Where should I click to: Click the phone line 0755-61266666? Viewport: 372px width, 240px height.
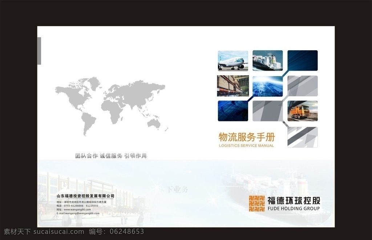point(77,206)
